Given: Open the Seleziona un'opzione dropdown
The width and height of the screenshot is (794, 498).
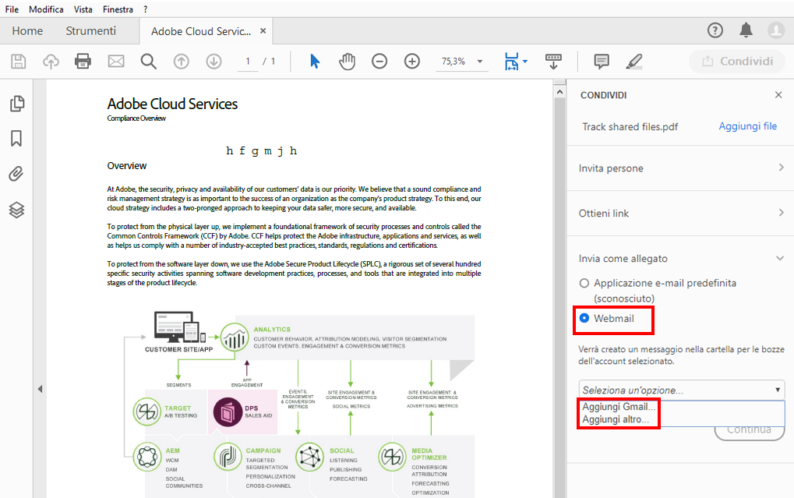Looking at the screenshot, I should [x=679, y=388].
